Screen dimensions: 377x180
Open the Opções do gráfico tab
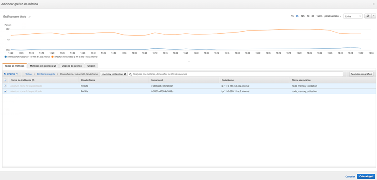click(72, 65)
